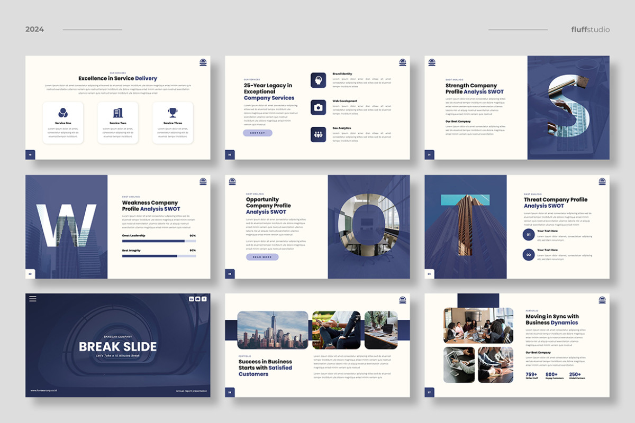Select the Service Two document icon
This screenshot has height=423, width=635.
coord(117,112)
